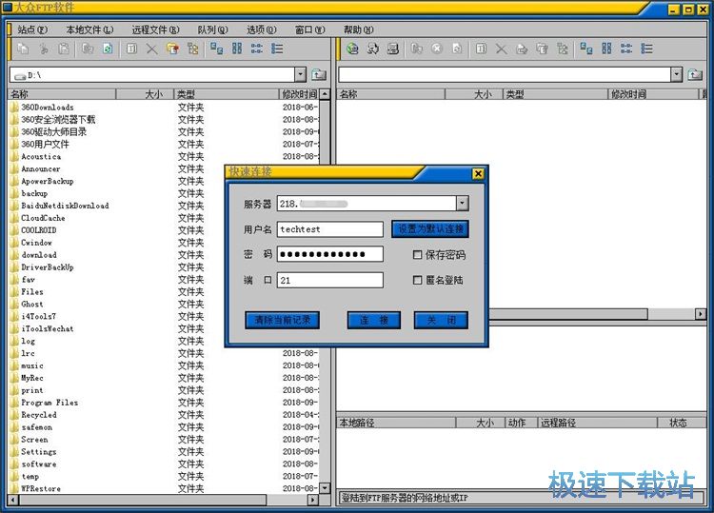
Task: Tick the 匿名登陆 checkbox
Action: pyautogui.click(x=417, y=280)
